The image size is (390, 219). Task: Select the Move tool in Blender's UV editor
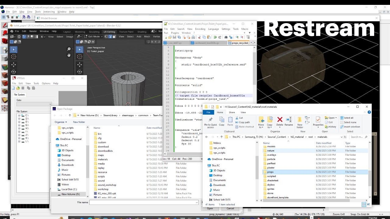(14, 64)
